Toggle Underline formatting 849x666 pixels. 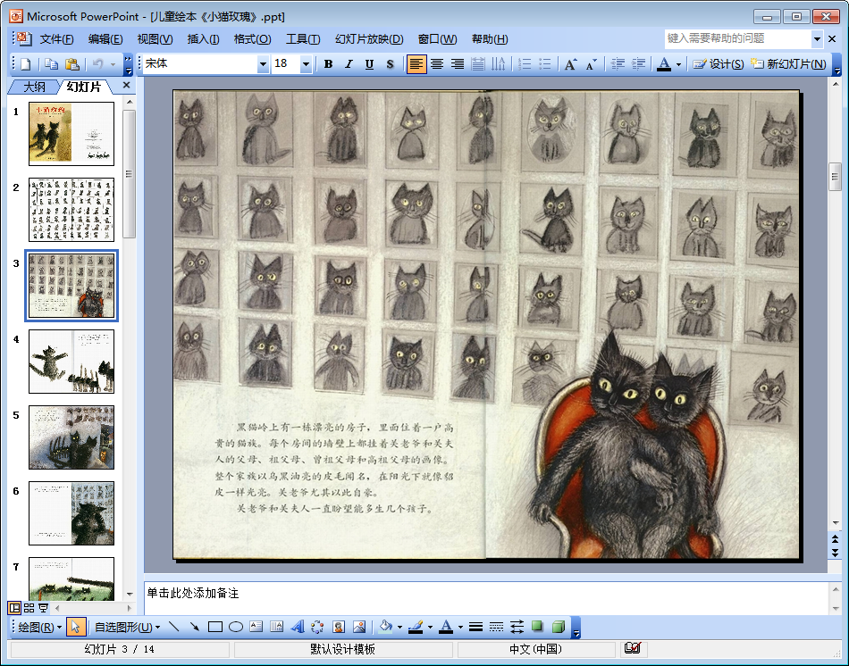[x=369, y=64]
